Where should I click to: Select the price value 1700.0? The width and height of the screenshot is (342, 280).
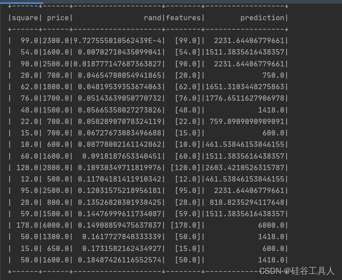(x=56, y=98)
